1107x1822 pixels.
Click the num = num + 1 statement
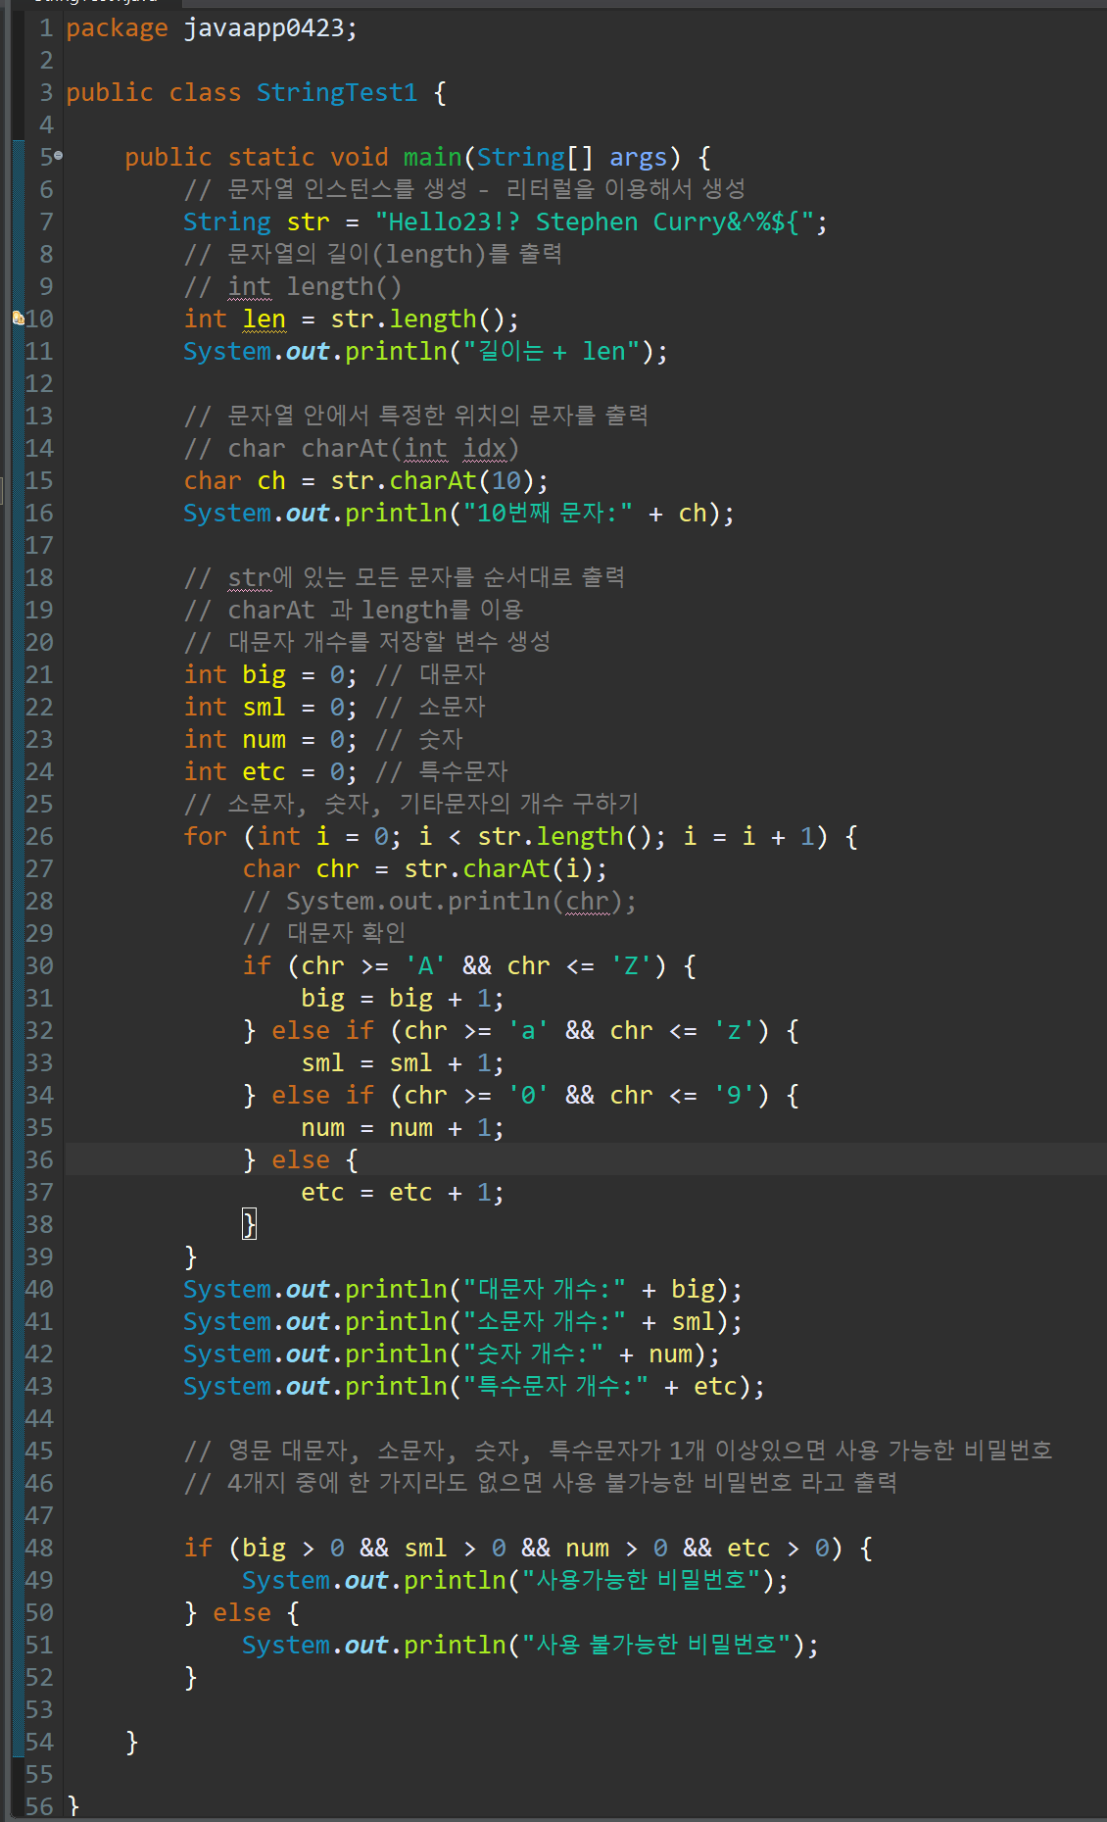[x=403, y=1127]
